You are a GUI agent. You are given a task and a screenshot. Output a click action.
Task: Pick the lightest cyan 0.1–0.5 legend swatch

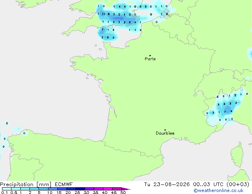click(7, 189)
